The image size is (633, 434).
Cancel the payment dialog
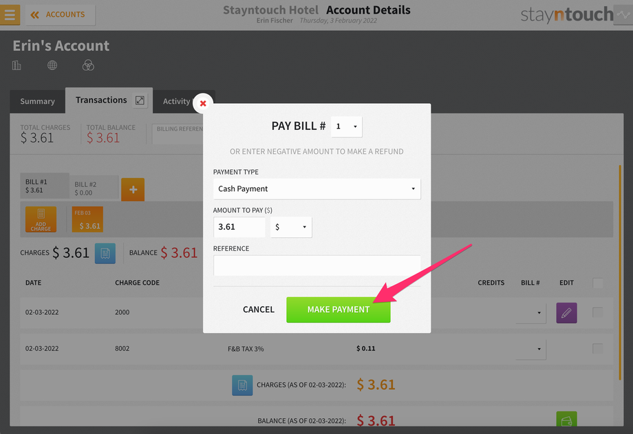click(259, 310)
